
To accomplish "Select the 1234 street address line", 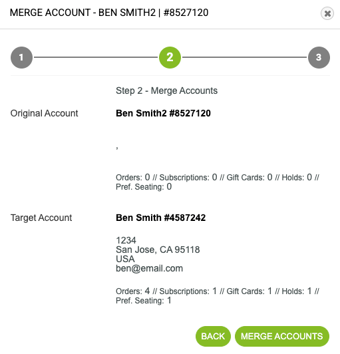I will pyautogui.click(x=126, y=240).
